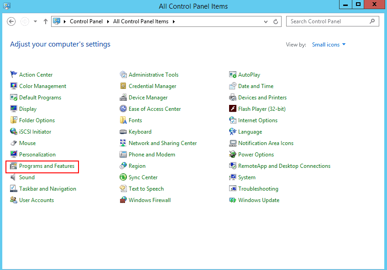Click the iSCSI Initiator globe icon

click(x=14, y=131)
